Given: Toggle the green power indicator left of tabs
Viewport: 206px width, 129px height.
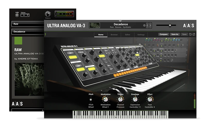Looking at the screenshot, I should tap(46, 34).
